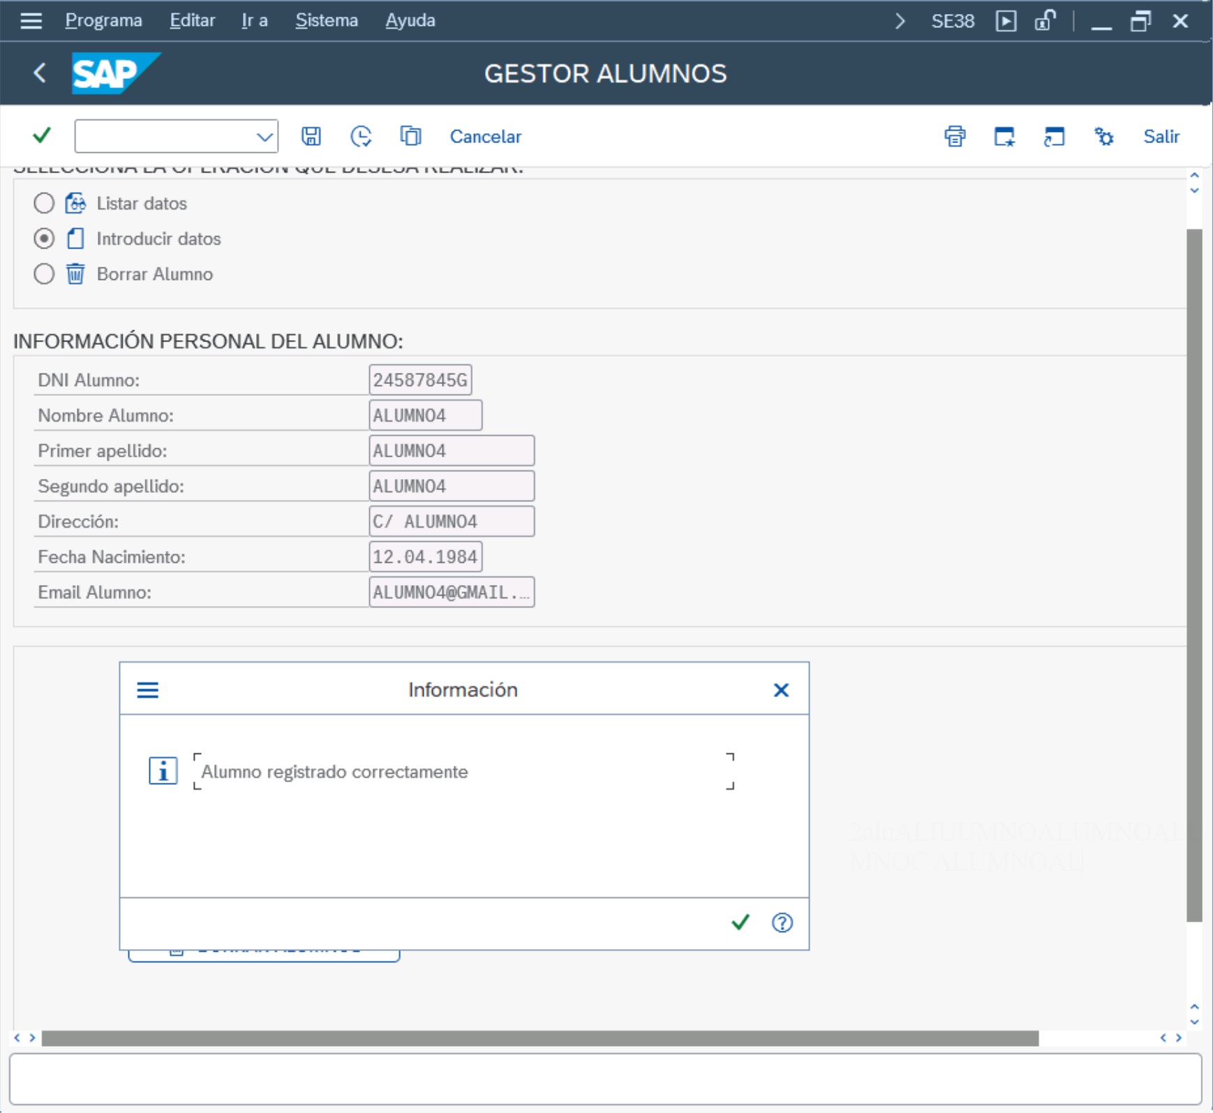
Task: Click the copy variant icon
Action: (x=410, y=136)
